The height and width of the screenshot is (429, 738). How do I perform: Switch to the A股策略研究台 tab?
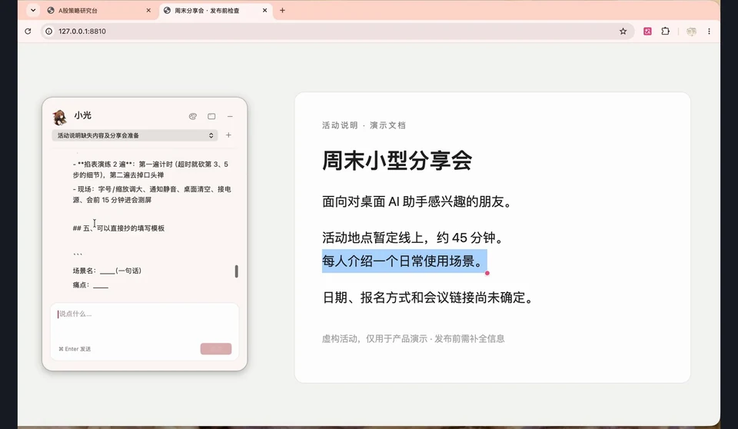pyautogui.click(x=99, y=10)
